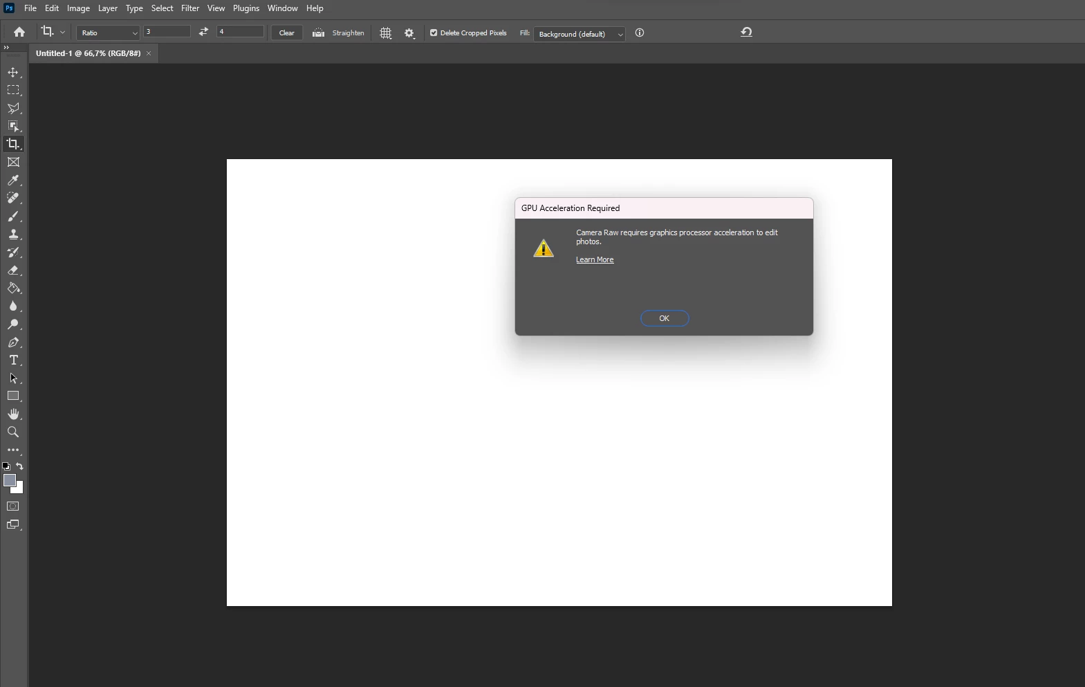Open the View menu
Image resolution: width=1085 pixels, height=687 pixels.
216,8
